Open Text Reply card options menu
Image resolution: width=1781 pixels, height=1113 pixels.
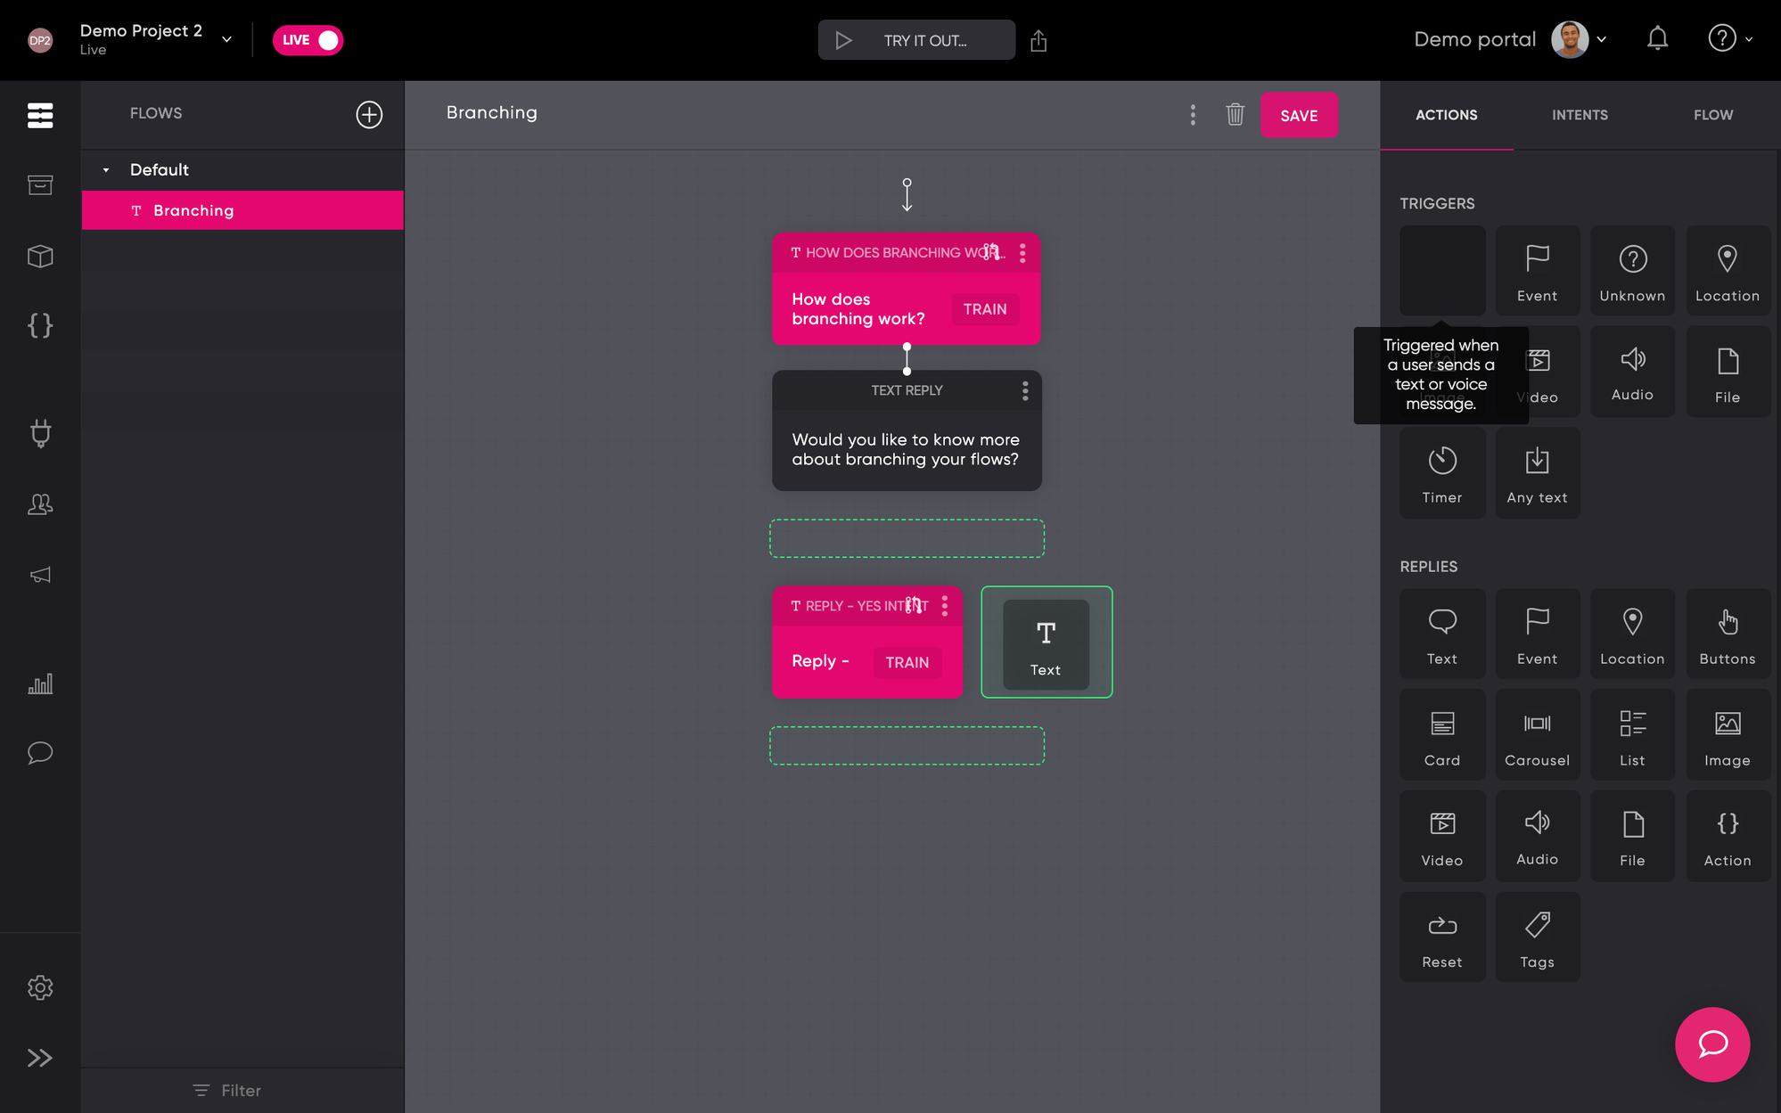tap(1025, 390)
